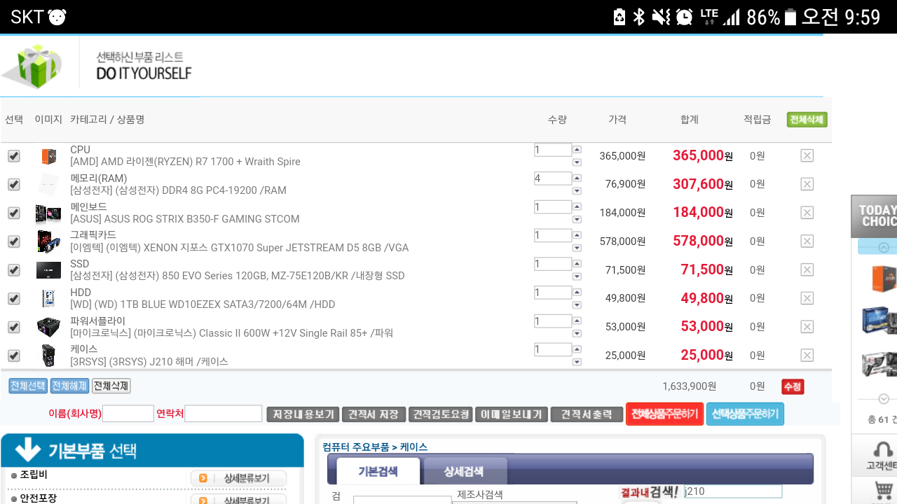Remove the SSD row with its X icon
This screenshot has width=897, height=504.
(807, 269)
